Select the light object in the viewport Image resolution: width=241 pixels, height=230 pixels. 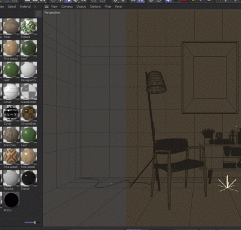pyautogui.click(x=227, y=184)
